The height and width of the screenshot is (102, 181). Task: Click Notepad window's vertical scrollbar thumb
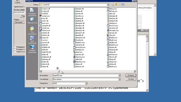147,40
